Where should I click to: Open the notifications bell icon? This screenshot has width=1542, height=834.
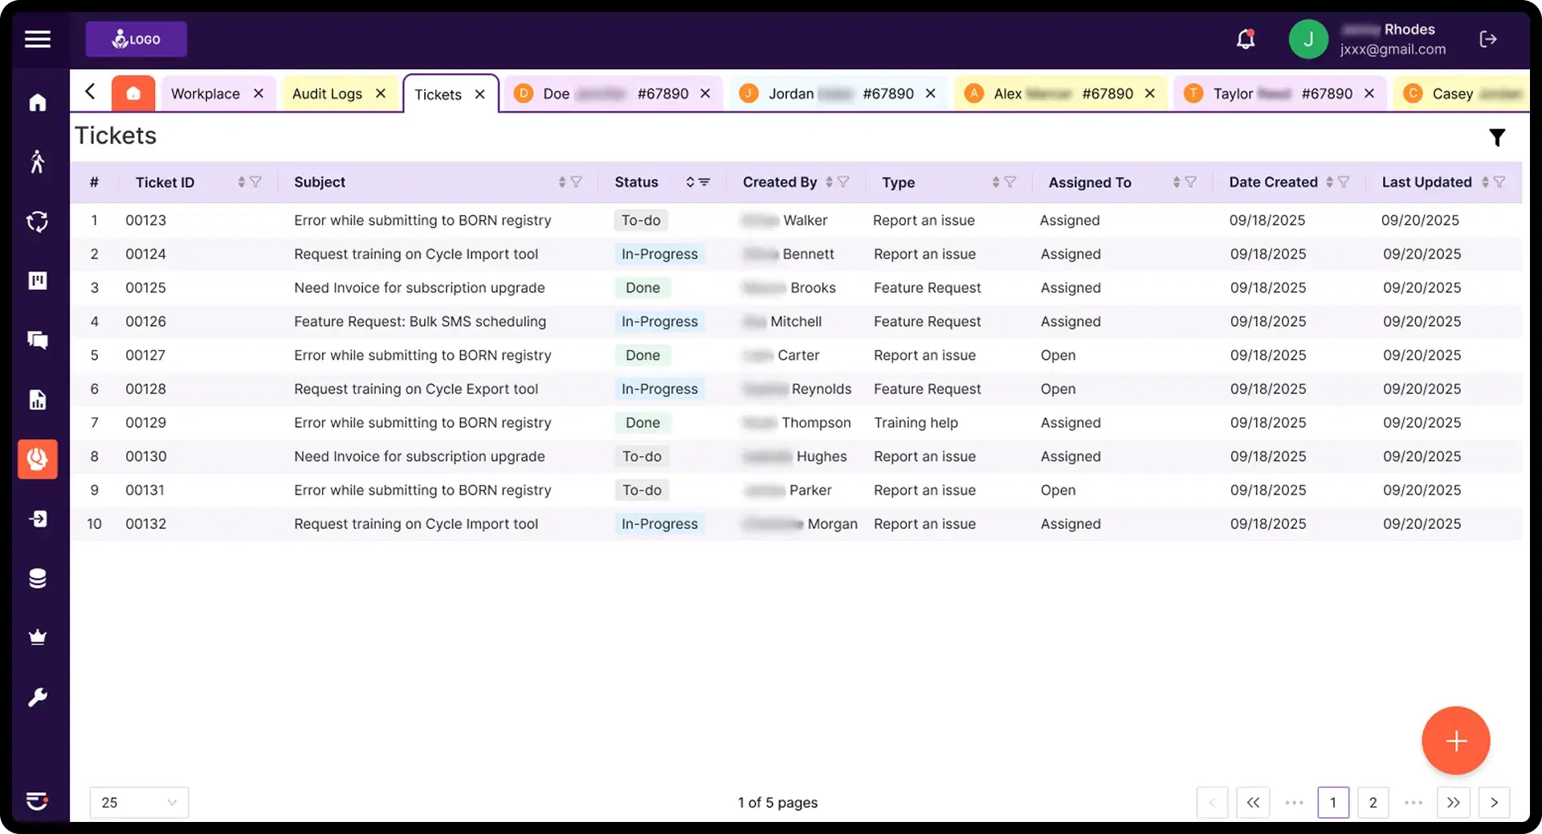click(1246, 39)
